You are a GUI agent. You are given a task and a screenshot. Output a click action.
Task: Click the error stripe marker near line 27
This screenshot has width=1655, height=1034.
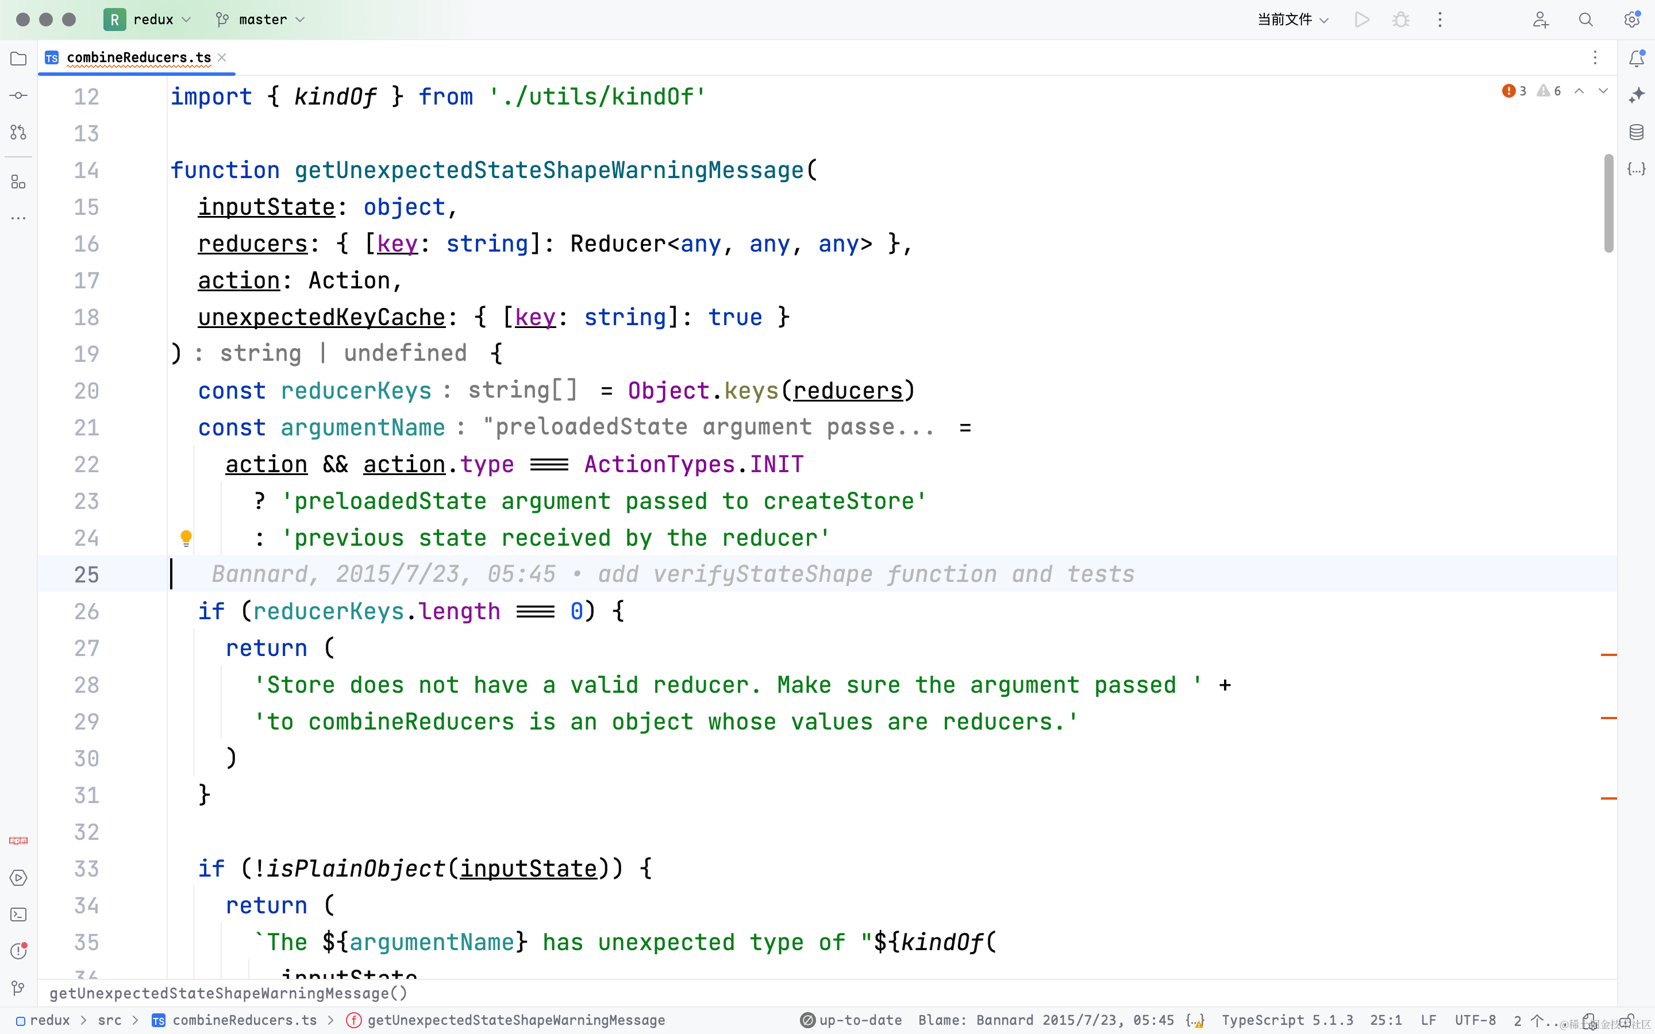click(x=1608, y=654)
